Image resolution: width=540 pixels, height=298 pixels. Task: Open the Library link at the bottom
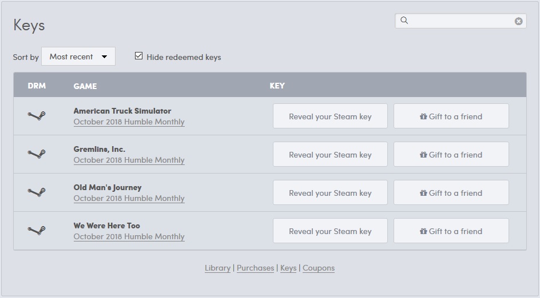(x=217, y=268)
